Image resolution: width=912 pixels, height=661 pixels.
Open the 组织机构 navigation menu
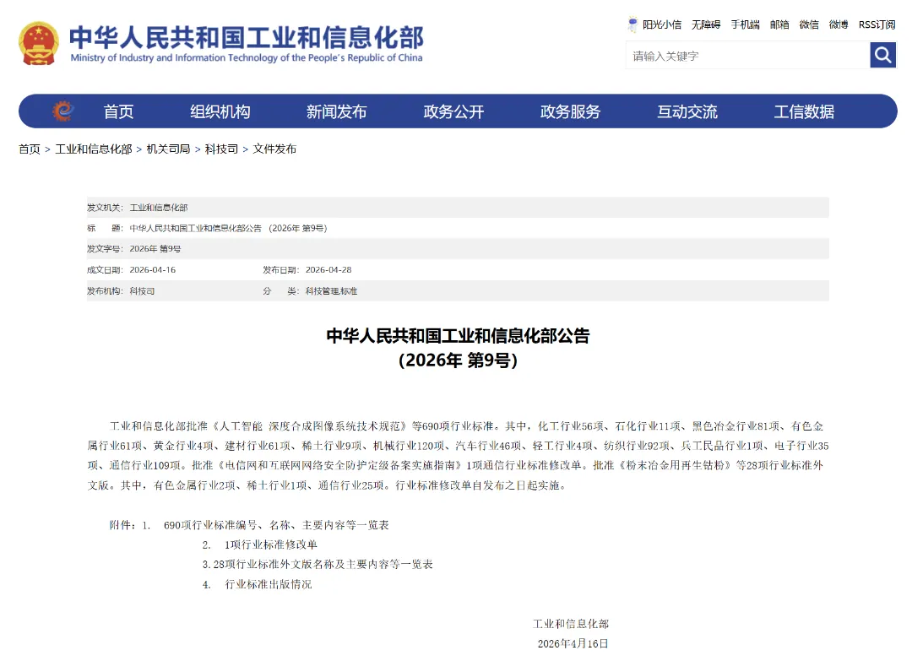coord(220,111)
